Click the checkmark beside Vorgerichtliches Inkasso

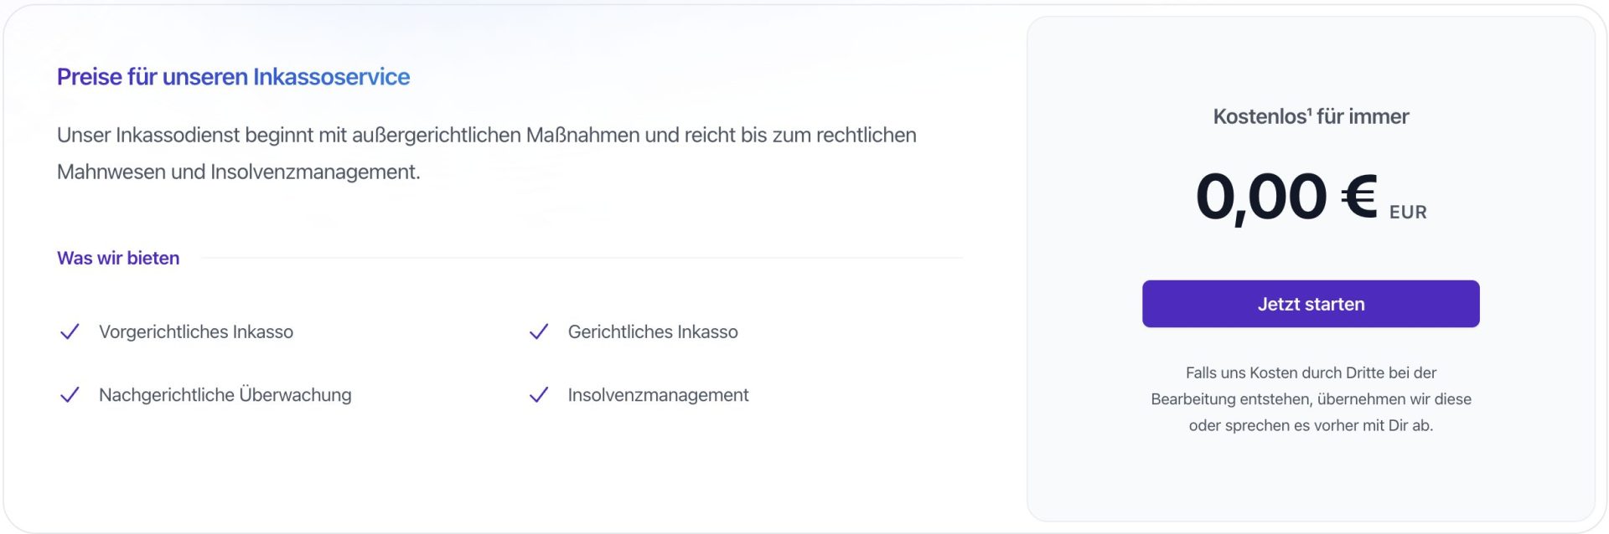click(x=70, y=332)
